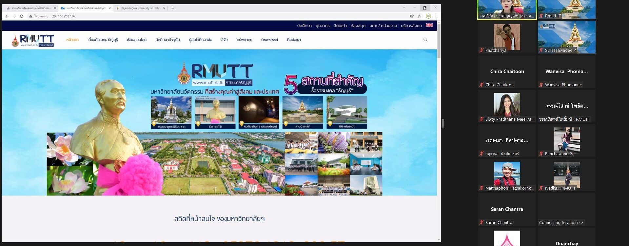The height and width of the screenshot is (246, 629).
Task: Click the muted mic icon beside Natika.k RMUTT
Action: 541,188
